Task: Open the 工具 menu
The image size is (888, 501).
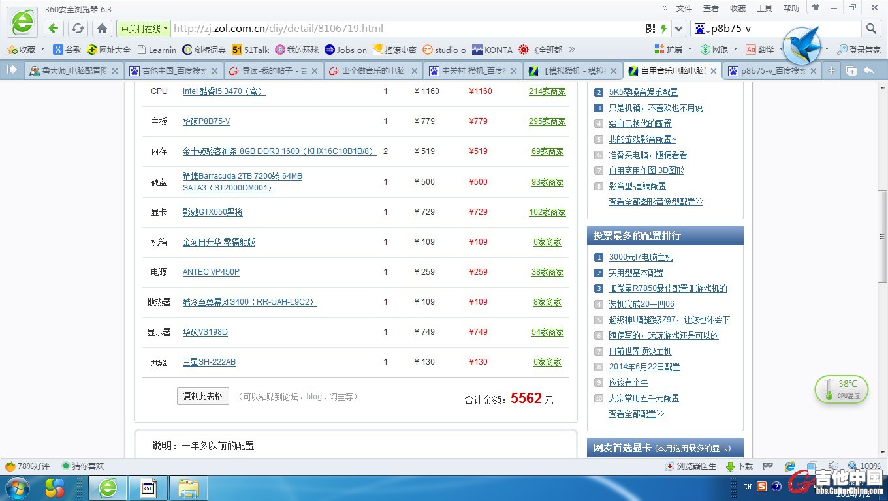Action: coord(765,8)
